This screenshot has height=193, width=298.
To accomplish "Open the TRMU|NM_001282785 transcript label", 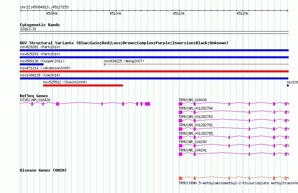I will click(x=196, y=133).
